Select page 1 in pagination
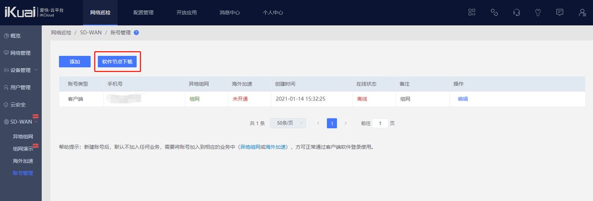 coord(332,123)
